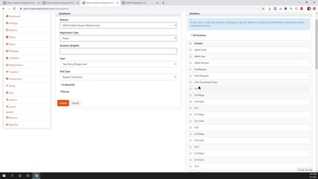The height and width of the screenshot is (179, 318).
Task: Open Windows Start menu
Action: pyautogui.click(x=4, y=176)
